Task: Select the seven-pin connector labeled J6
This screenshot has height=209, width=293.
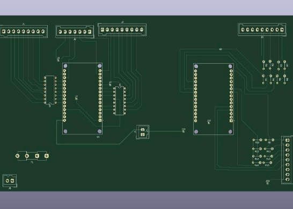Action: [x=75, y=32]
